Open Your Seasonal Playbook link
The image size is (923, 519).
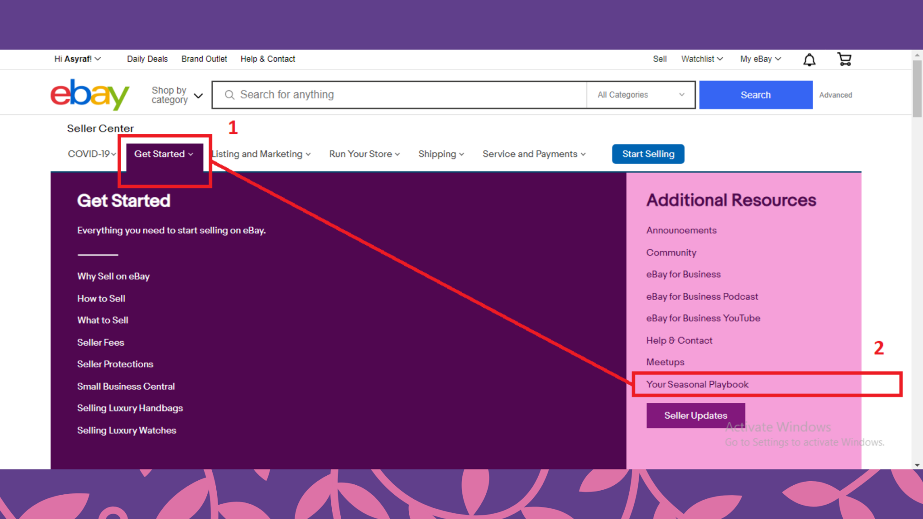(x=697, y=384)
